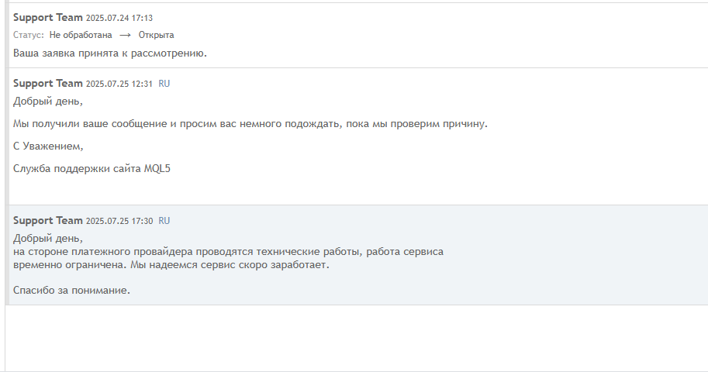Click the "Не обработана" old status
Image resolution: width=708 pixels, height=372 pixels.
[x=81, y=35]
